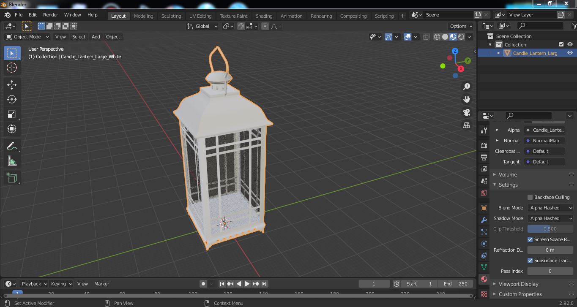Screen dimensions: 577x307
Task: Open the View Layer properties tab
Action: point(484,169)
